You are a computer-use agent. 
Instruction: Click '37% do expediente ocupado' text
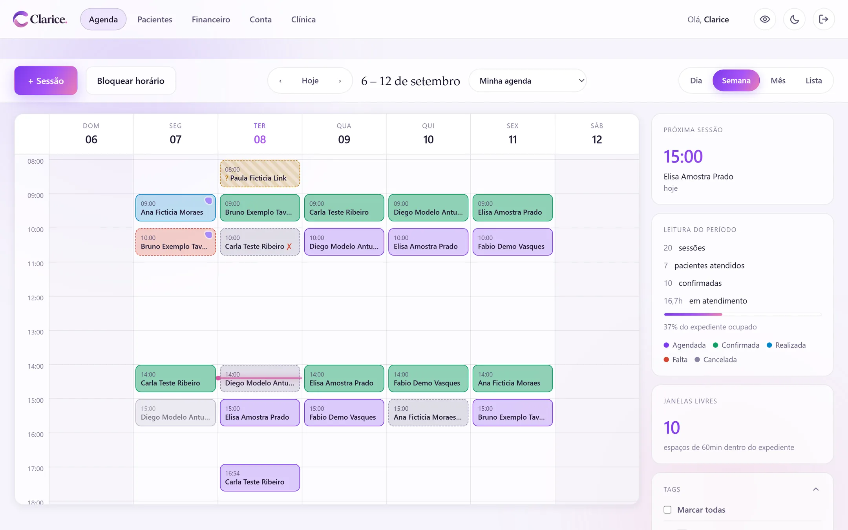pos(710,327)
